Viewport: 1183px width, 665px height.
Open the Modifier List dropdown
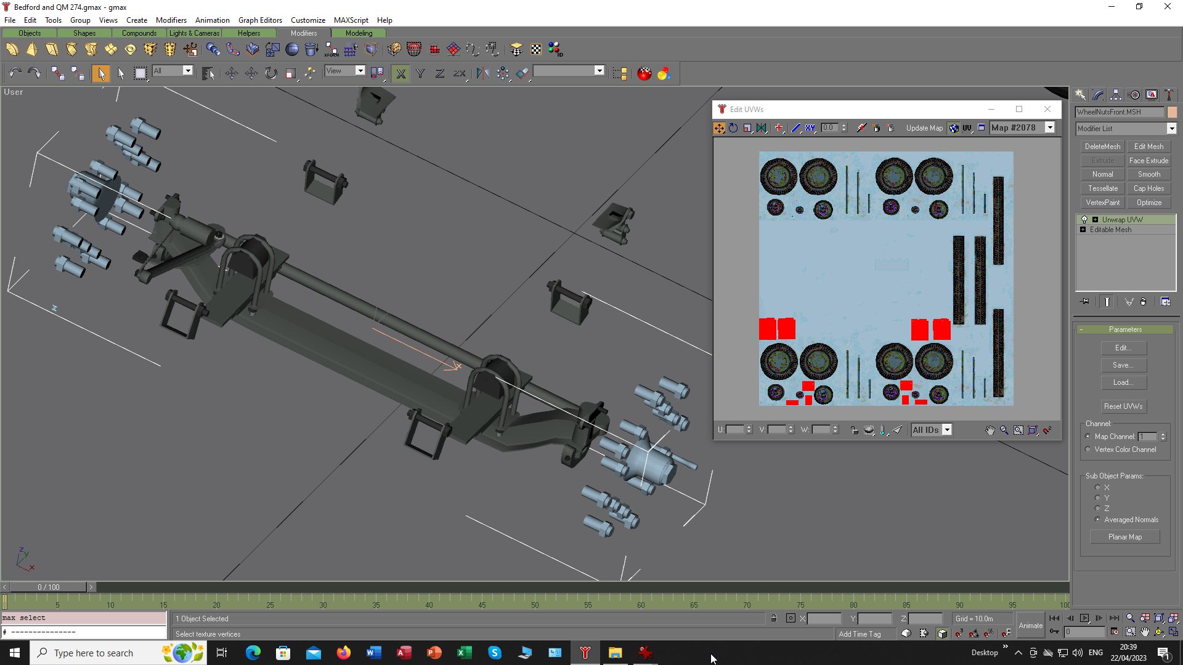point(1126,129)
